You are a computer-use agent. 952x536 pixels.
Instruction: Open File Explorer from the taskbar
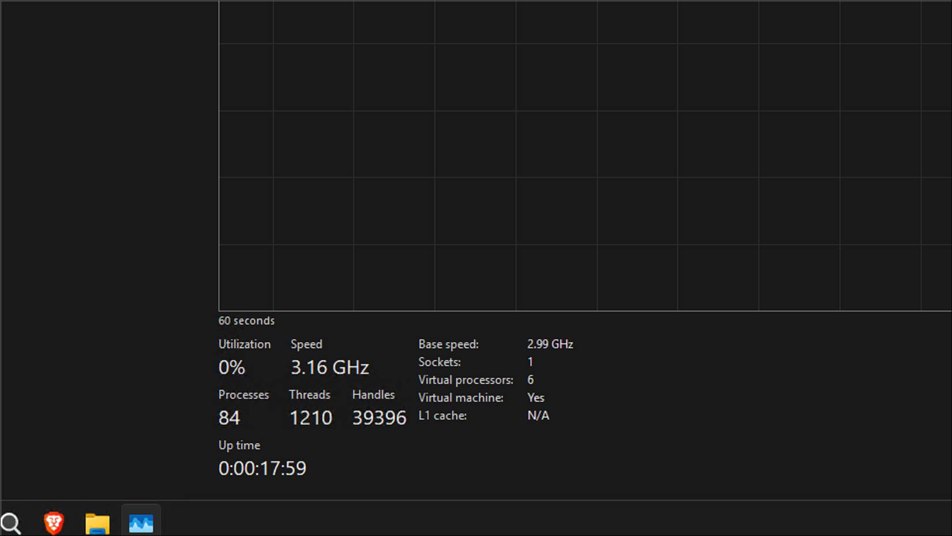pyautogui.click(x=97, y=522)
